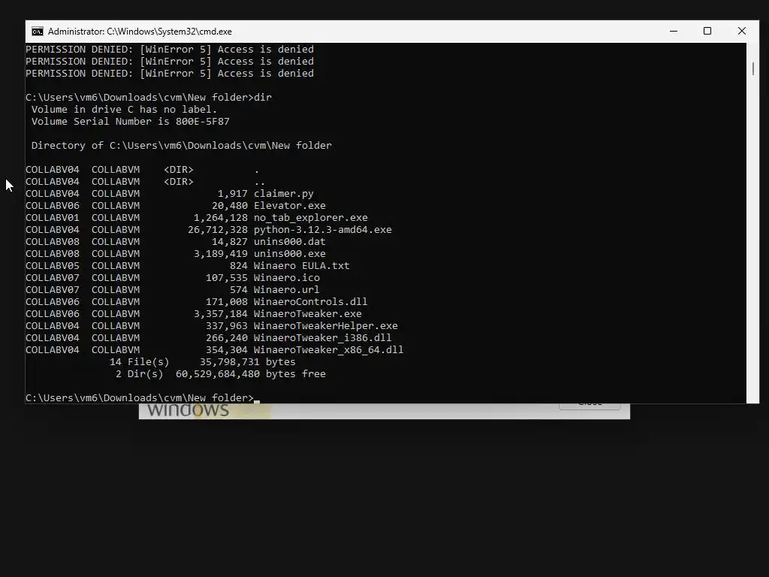This screenshot has width=769, height=577.
Task: Click the window title text 'Administrator: C:\Windows\System32\cmd.exe'
Action: pos(140,32)
